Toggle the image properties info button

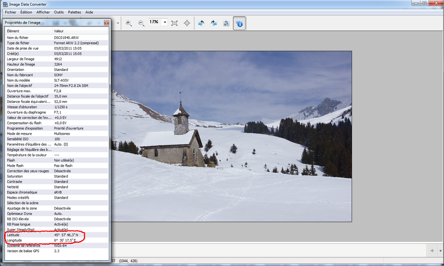(239, 23)
